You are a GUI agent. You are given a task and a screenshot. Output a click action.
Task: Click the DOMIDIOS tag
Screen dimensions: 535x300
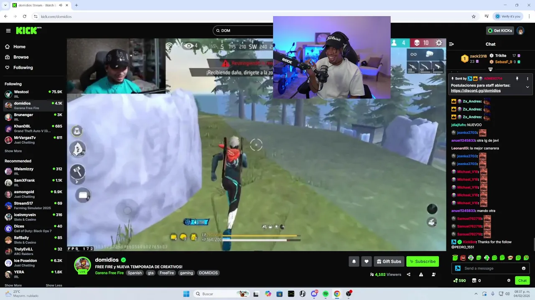tap(208, 273)
